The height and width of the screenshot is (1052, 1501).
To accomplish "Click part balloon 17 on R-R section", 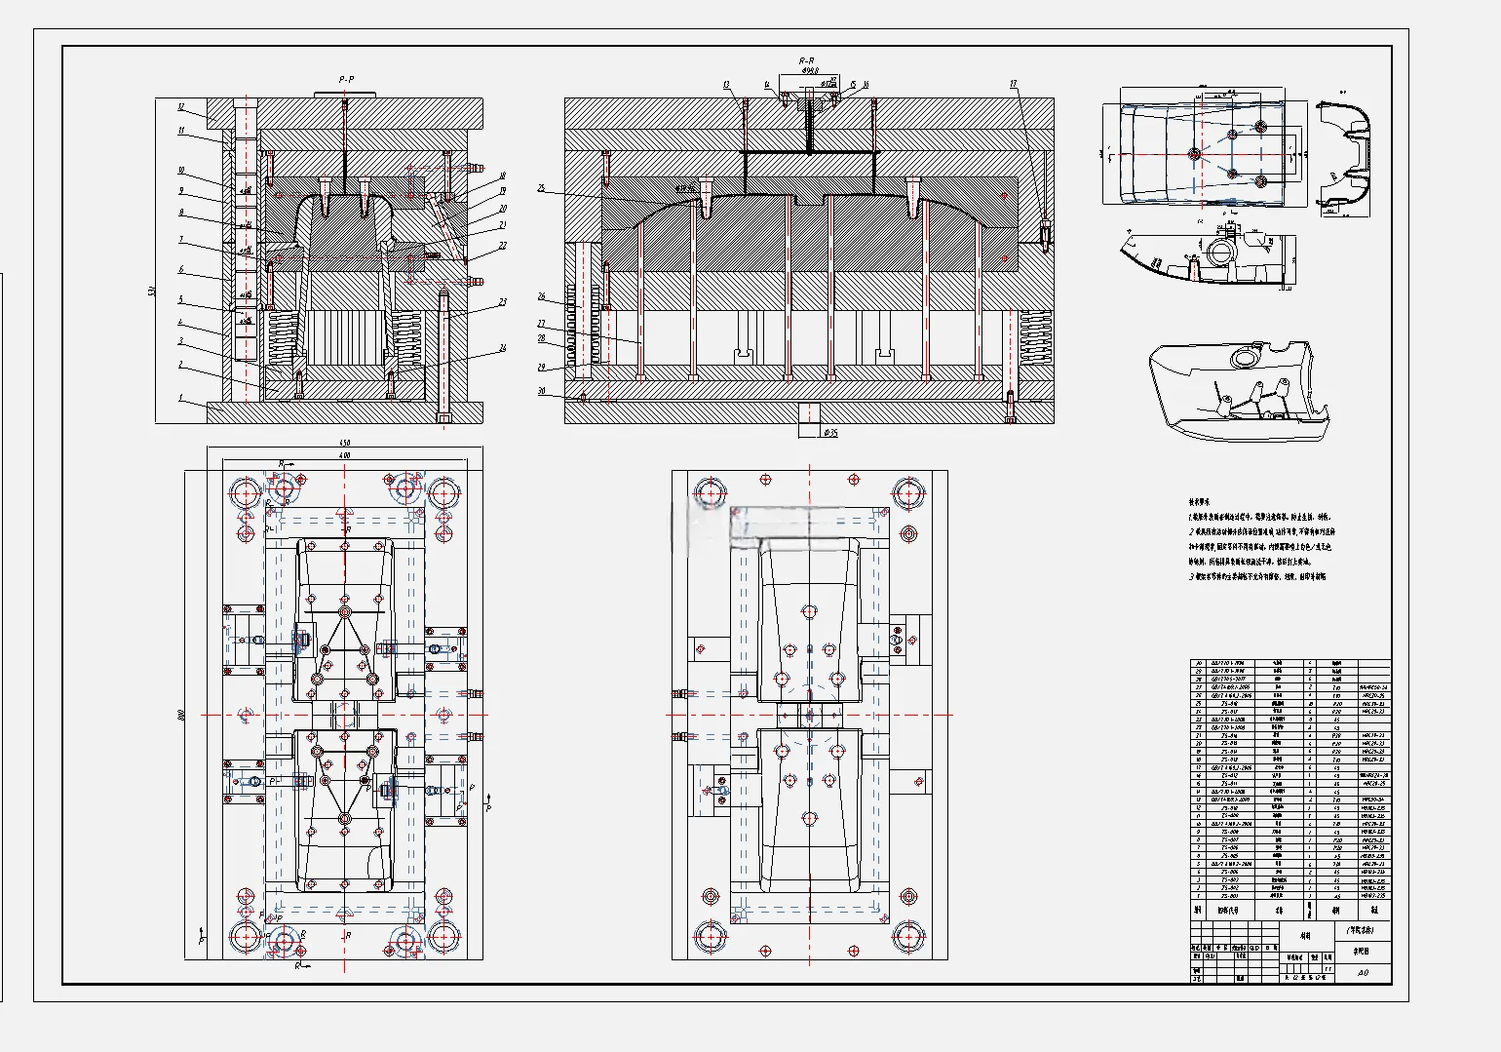I will click(1014, 85).
